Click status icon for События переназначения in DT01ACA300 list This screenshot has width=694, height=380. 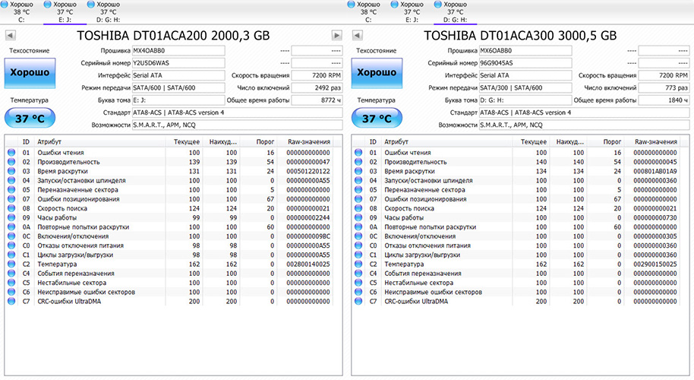358,274
